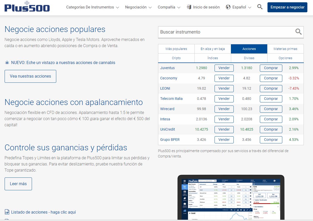Image resolution: width=313 pixels, height=221 pixels.
Task: Click Comprar for Wirecard
Action: tap(271, 109)
